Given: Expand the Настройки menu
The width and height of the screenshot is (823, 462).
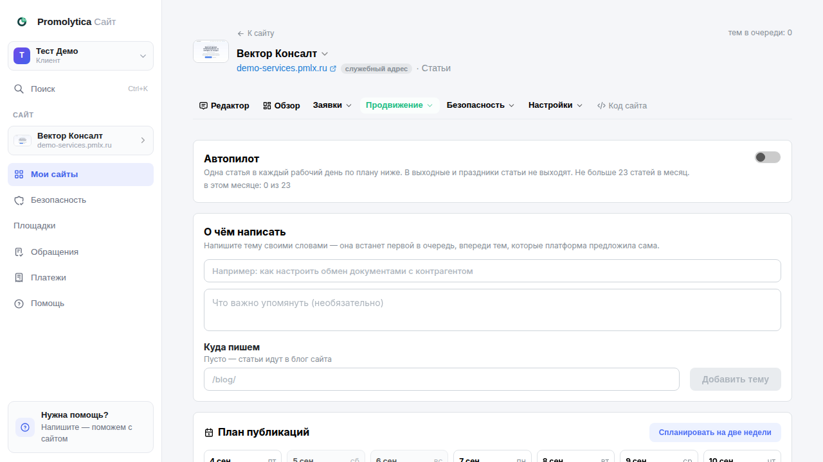Looking at the screenshot, I should pos(556,105).
